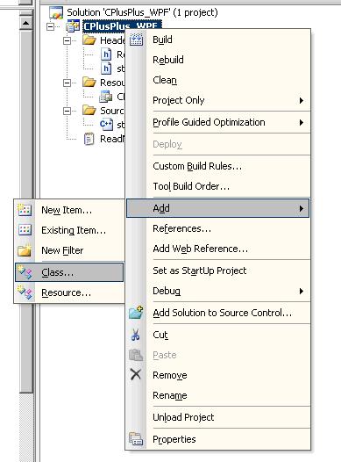Click the Properties icon at the menu bottom

[136, 439]
